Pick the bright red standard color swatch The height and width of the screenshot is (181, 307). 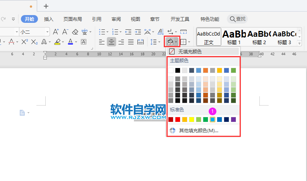coord(178,120)
